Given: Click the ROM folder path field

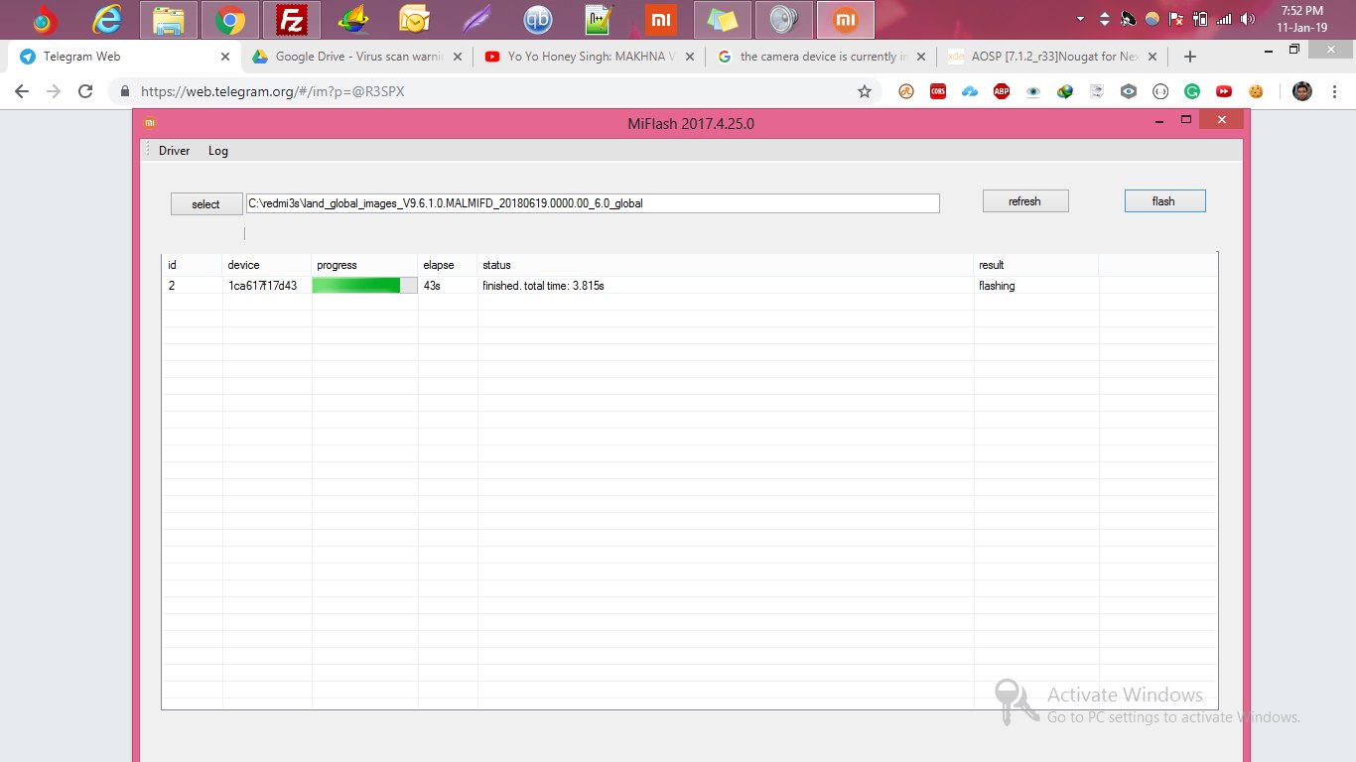Looking at the screenshot, I should click(x=593, y=203).
